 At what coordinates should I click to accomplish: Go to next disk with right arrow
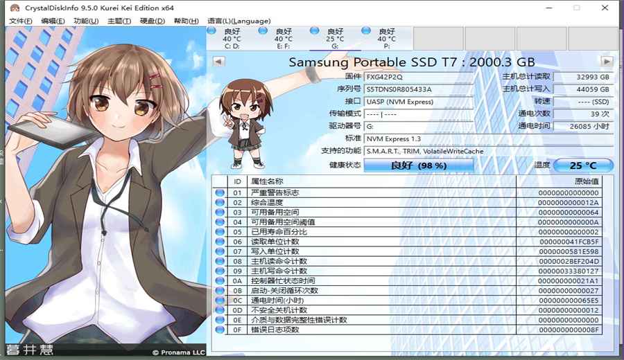(607, 62)
